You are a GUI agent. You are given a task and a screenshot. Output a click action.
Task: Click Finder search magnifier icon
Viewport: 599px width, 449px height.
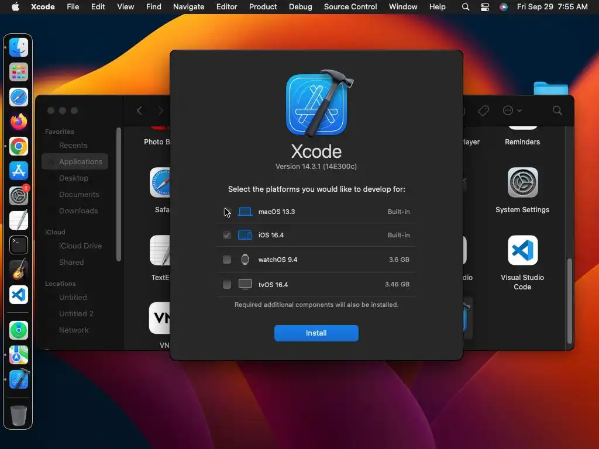click(557, 110)
